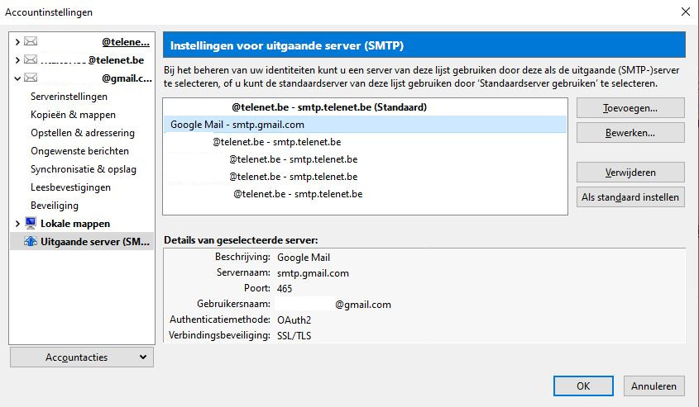The height and width of the screenshot is (407, 699).
Task: Click Als standaard instellen
Action: point(630,197)
